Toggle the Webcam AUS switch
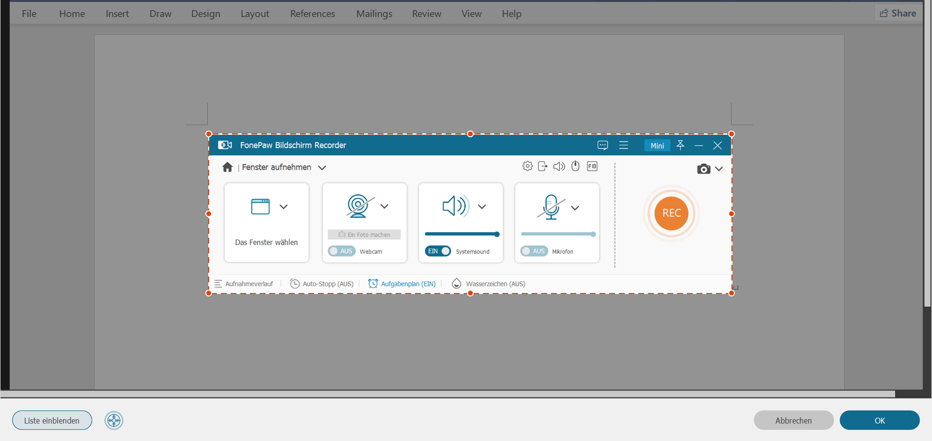Image resolution: width=932 pixels, height=441 pixels. click(x=342, y=251)
